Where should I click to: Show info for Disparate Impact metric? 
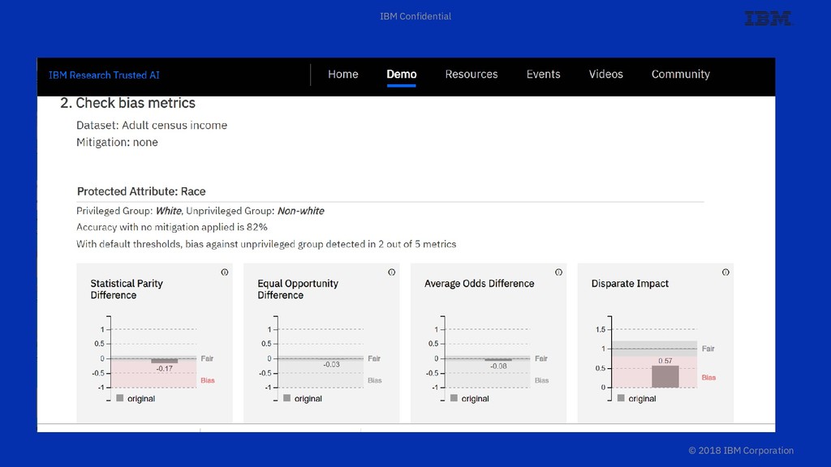pyautogui.click(x=726, y=272)
